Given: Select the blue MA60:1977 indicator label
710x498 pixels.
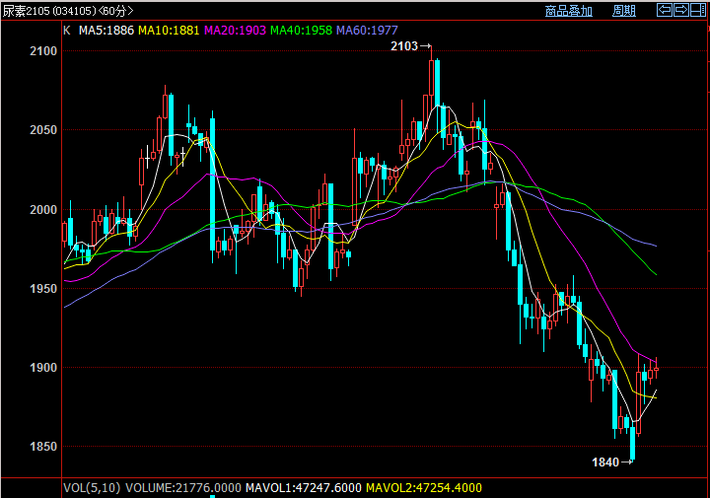Looking at the screenshot, I should [x=369, y=31].
